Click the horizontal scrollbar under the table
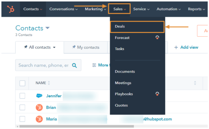The height and width of the screenshot is (129, 209). click(77, 126)
